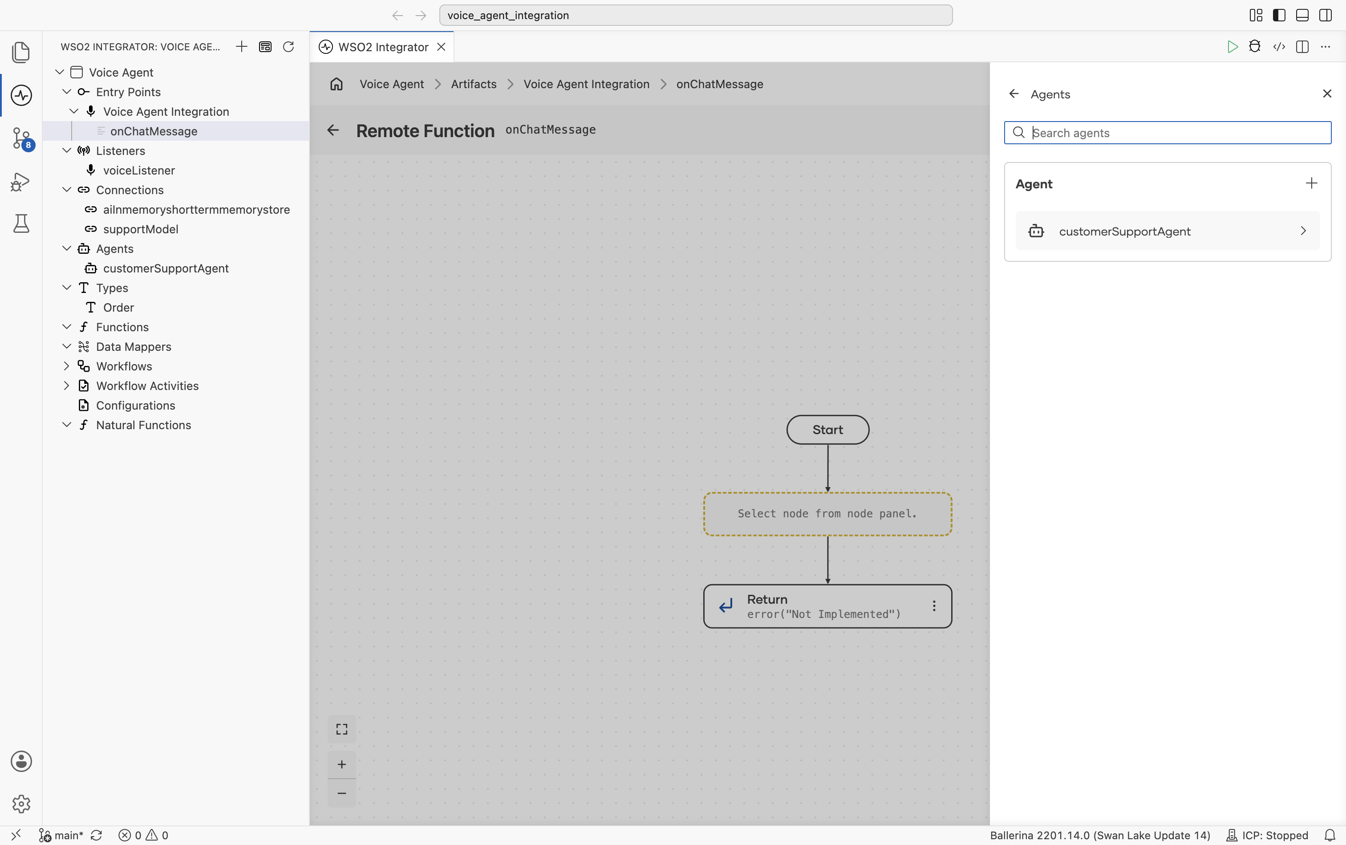This screenshot has width=1346, height=845.
Task: Collapse the Entry Points tree section
Action: tap(66, 92)
